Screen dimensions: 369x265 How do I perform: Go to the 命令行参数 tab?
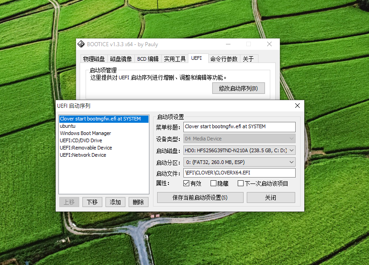[224, 59]
